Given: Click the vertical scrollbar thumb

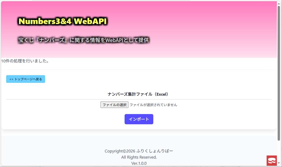Looking at the screenshot, I should point(279,73).
